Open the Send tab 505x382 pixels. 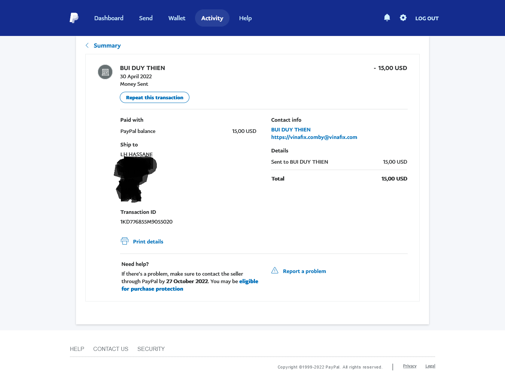(x=146, y=18)
